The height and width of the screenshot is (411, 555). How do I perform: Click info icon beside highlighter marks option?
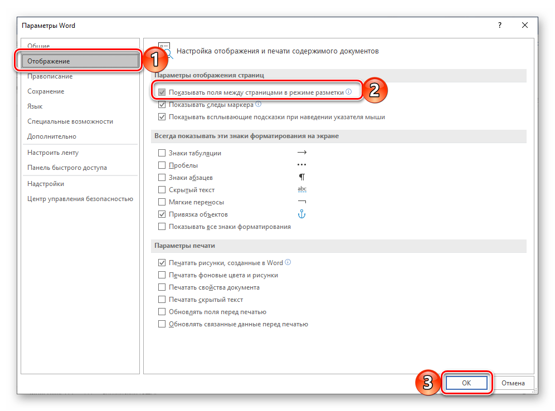pos(259,104)
